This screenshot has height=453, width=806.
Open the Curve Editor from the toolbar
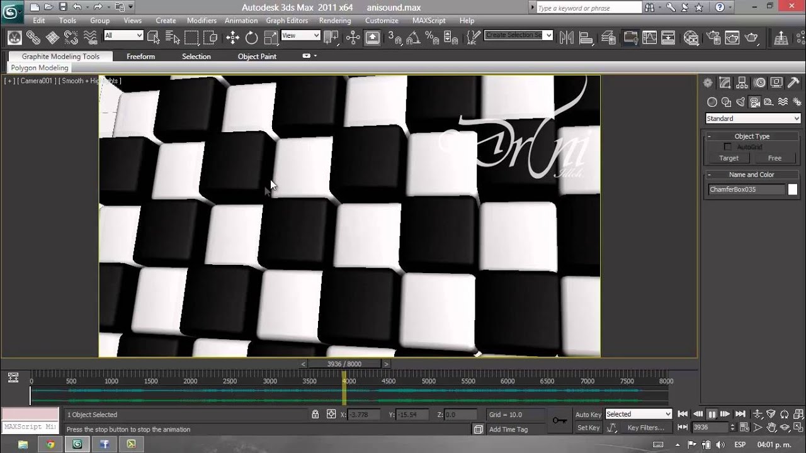point(649,37)
